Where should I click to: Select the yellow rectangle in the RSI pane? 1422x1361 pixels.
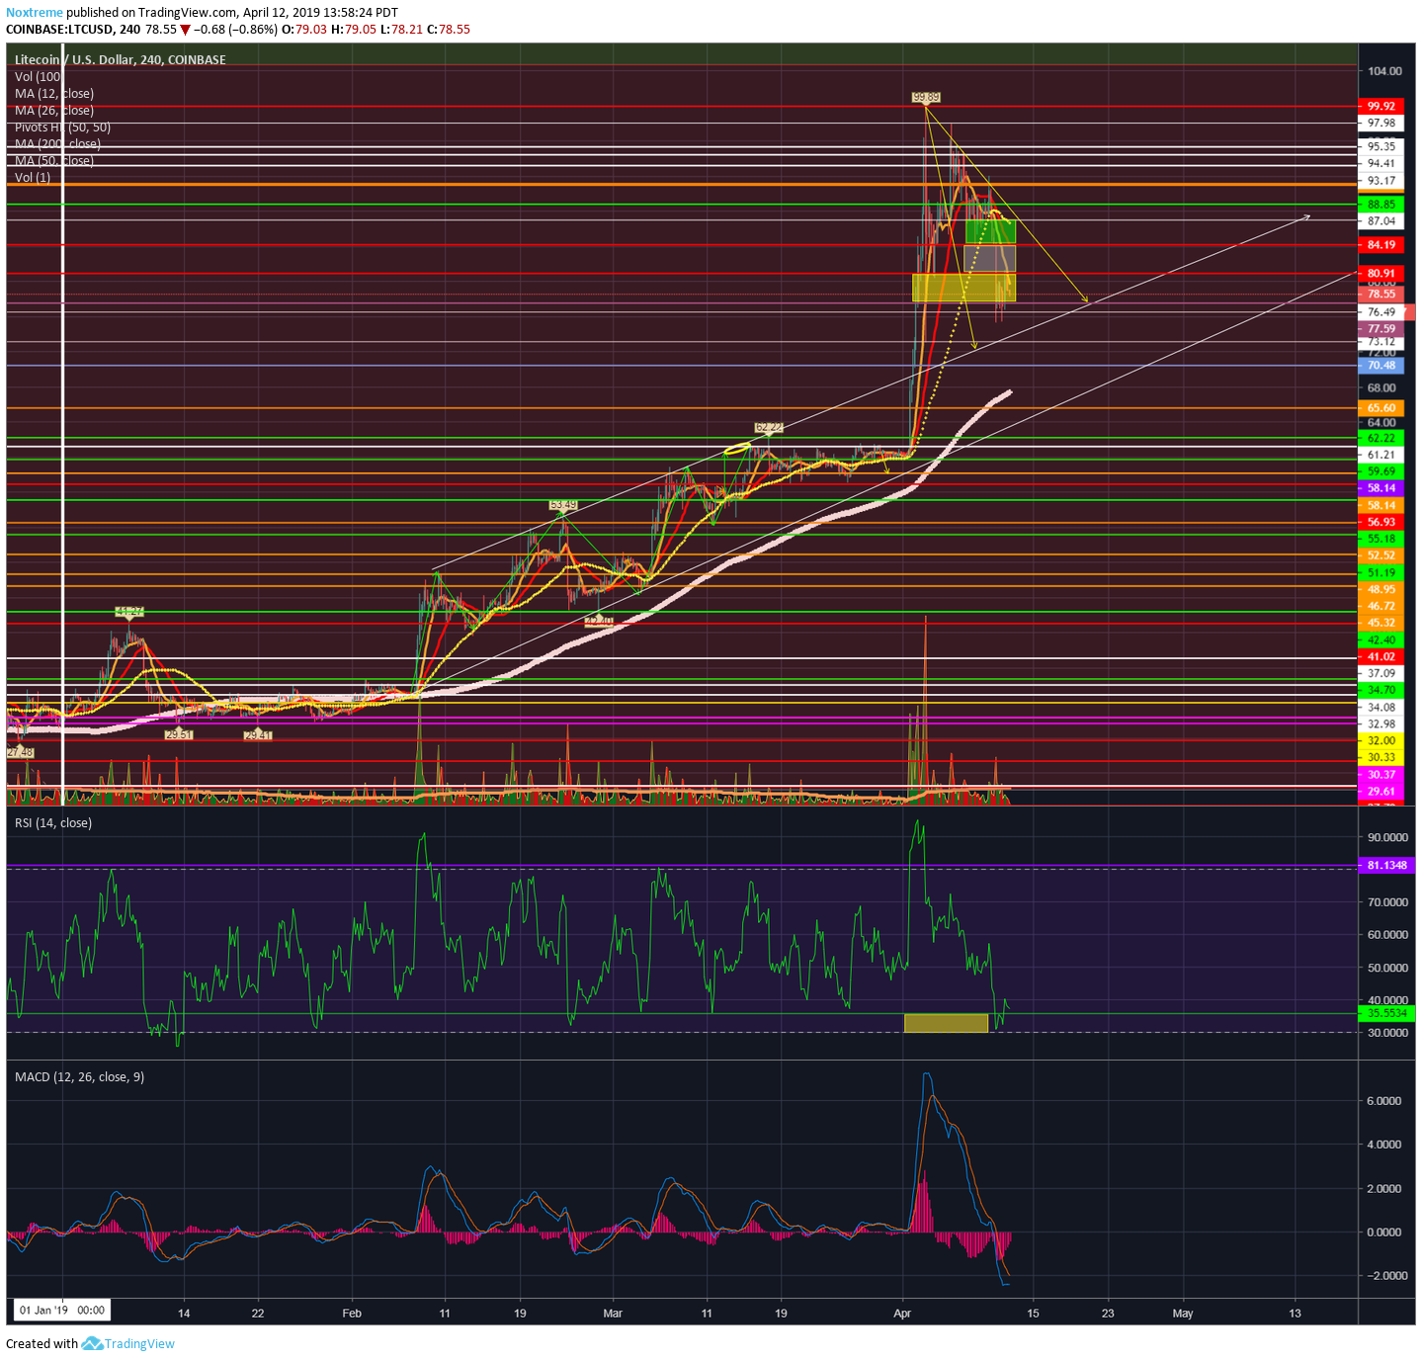click(946, 1023)
